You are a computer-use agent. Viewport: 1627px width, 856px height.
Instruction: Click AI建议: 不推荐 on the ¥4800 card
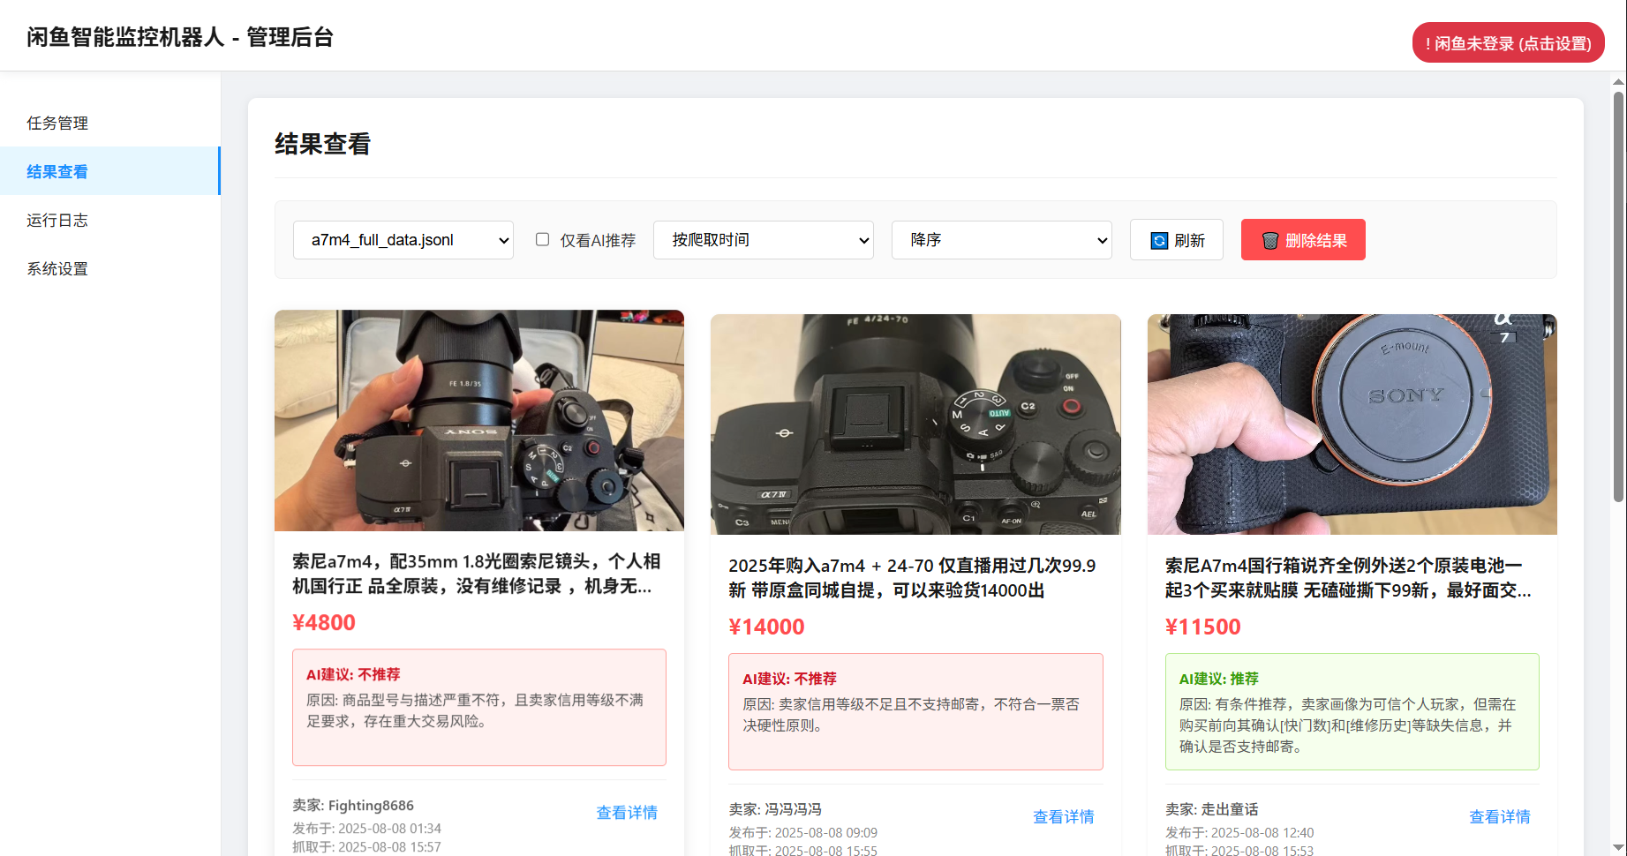[353, 674]
